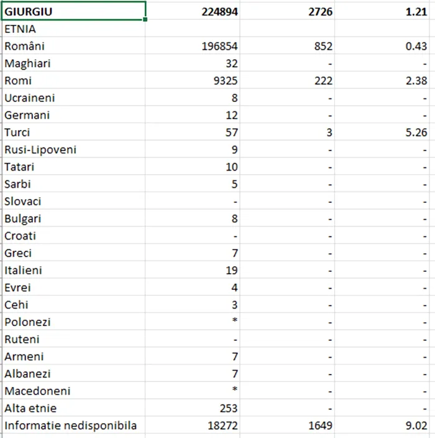The height and width of the screenshot is (438, 435).
Task: Click the Turci row label
Action: 73,133
